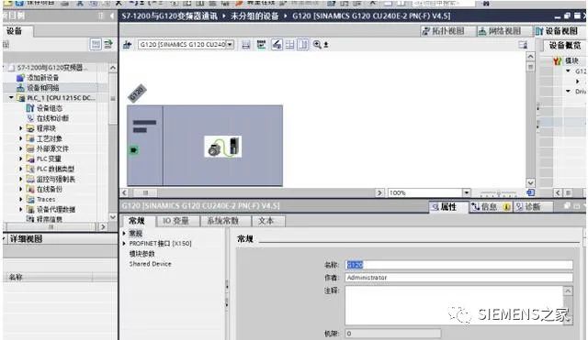Click the green checklist icon in device toolbar
This screenshot has width=588, height=340.
coord(261,45)
